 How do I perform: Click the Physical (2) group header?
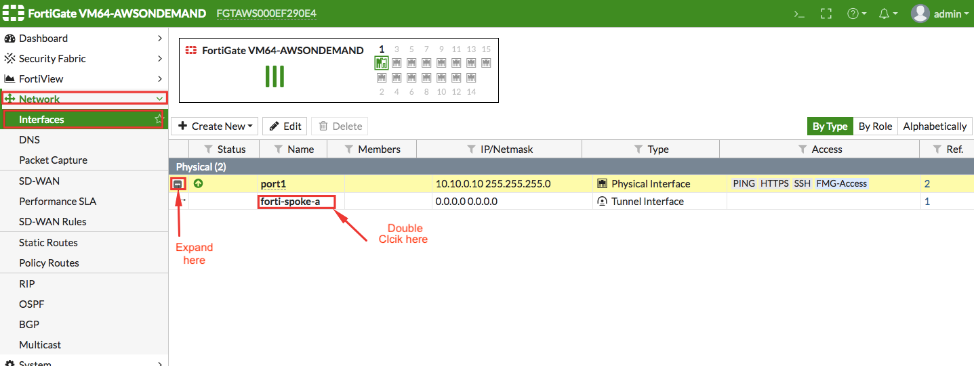coord(571,166)
